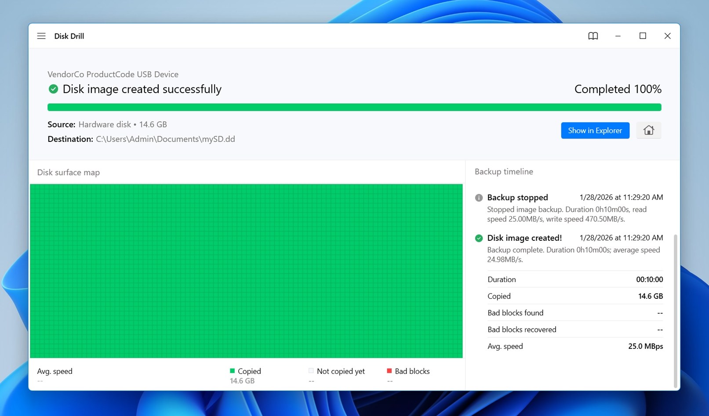The image size is (709, 416).
Task: Open the Disk Drill hamburger menu
Action: (41, 36)
